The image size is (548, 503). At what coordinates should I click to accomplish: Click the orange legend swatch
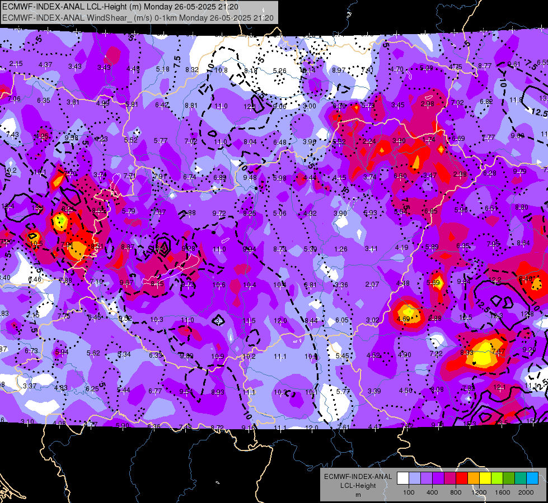pyautogui.click(x=474, y=478)
